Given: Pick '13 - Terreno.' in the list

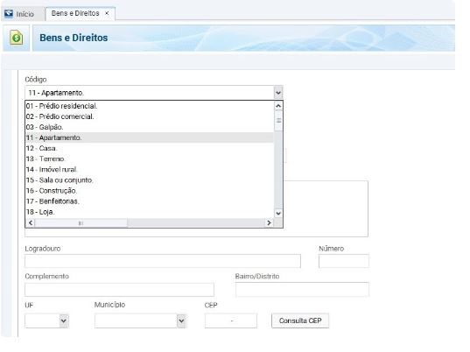Looking at the screenshot, I should tap(150, 158).
